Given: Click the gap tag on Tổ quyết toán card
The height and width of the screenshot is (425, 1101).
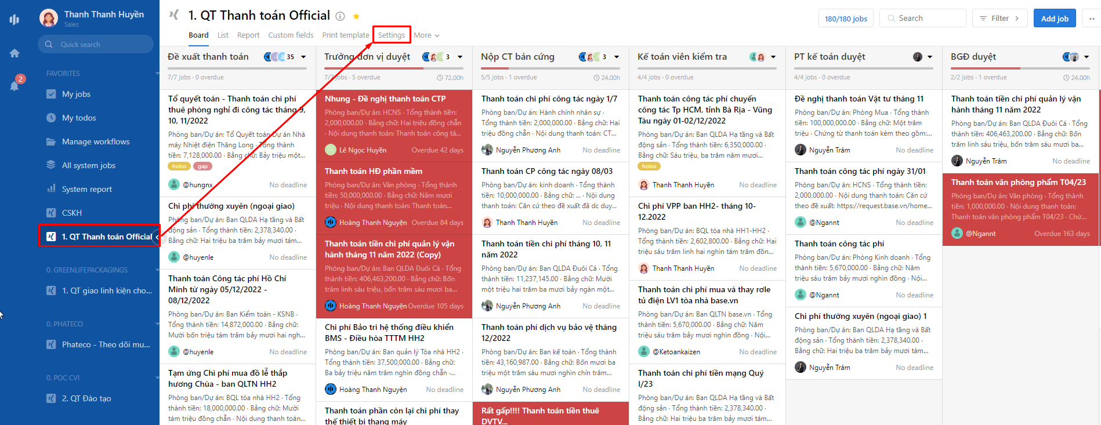Looking at the screenshot, I should [202, 166].
